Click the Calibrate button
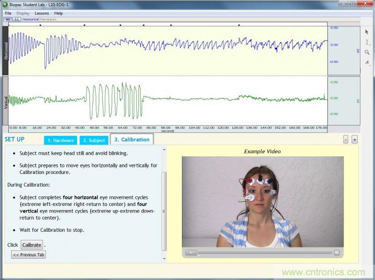The width and height of the screenshot is (375, 280). click(x=31, y=245)
